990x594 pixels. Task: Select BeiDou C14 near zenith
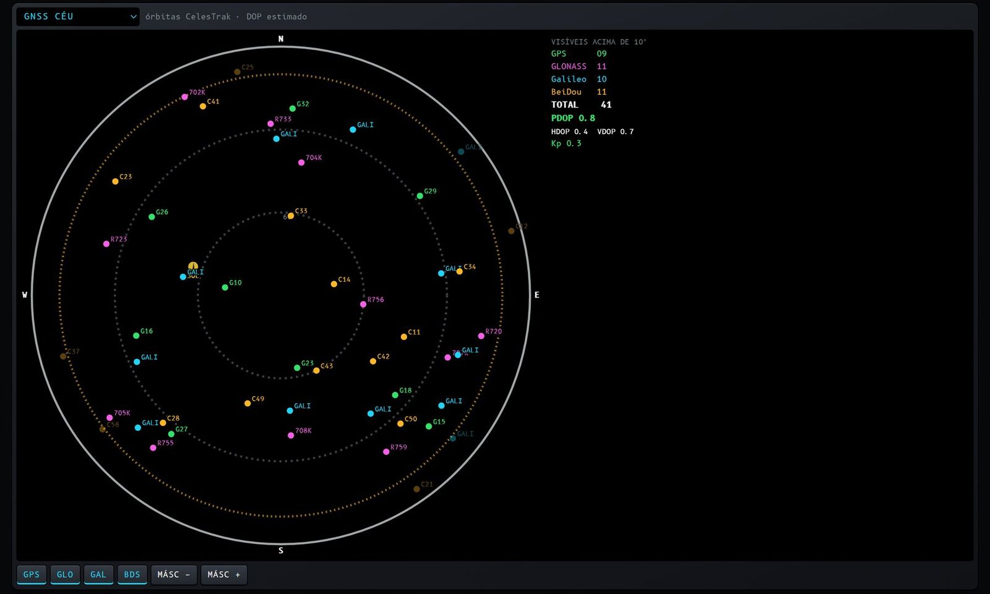click(334, 284)
